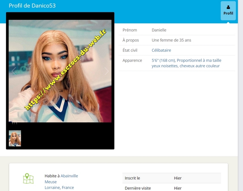This screenshot has height=191, width=243.
Task: Open the Abainville city link
Action: tap(69, 176)
